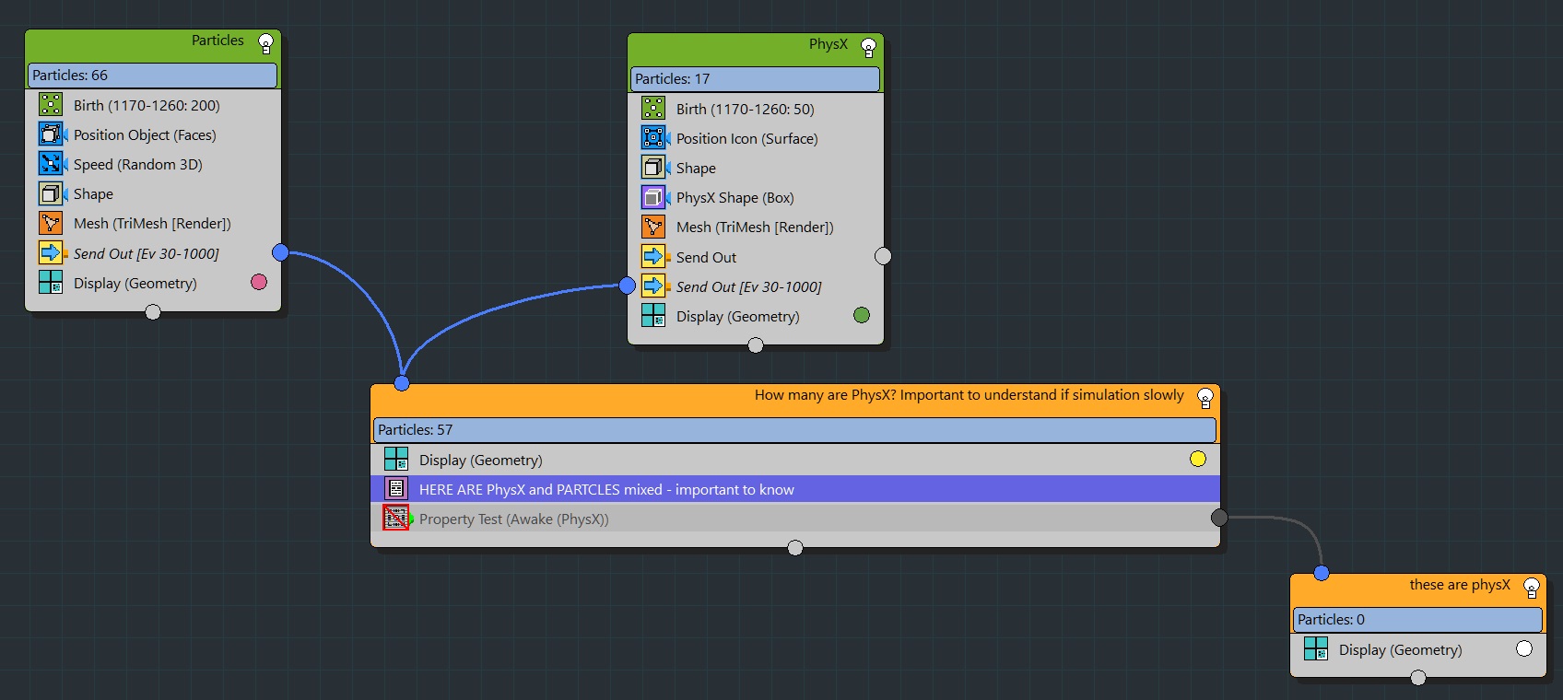Viewport: 1563px width, 700px height.
Task: Click the 'Particles: 66' count bar
Action: [x=152, y=76]
